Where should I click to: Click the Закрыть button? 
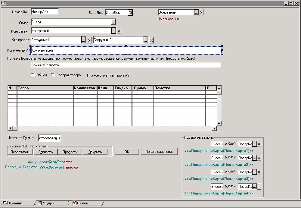pyautogui.click(x=95, y=152)
